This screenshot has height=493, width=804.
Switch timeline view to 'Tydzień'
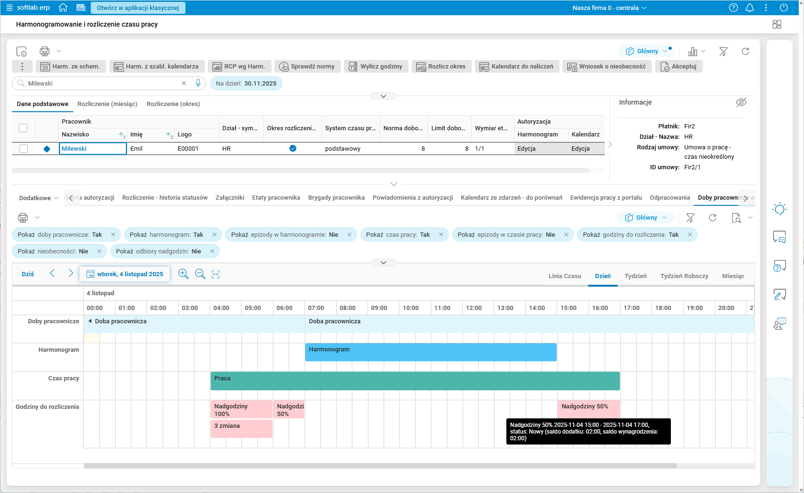click(636, 276)
